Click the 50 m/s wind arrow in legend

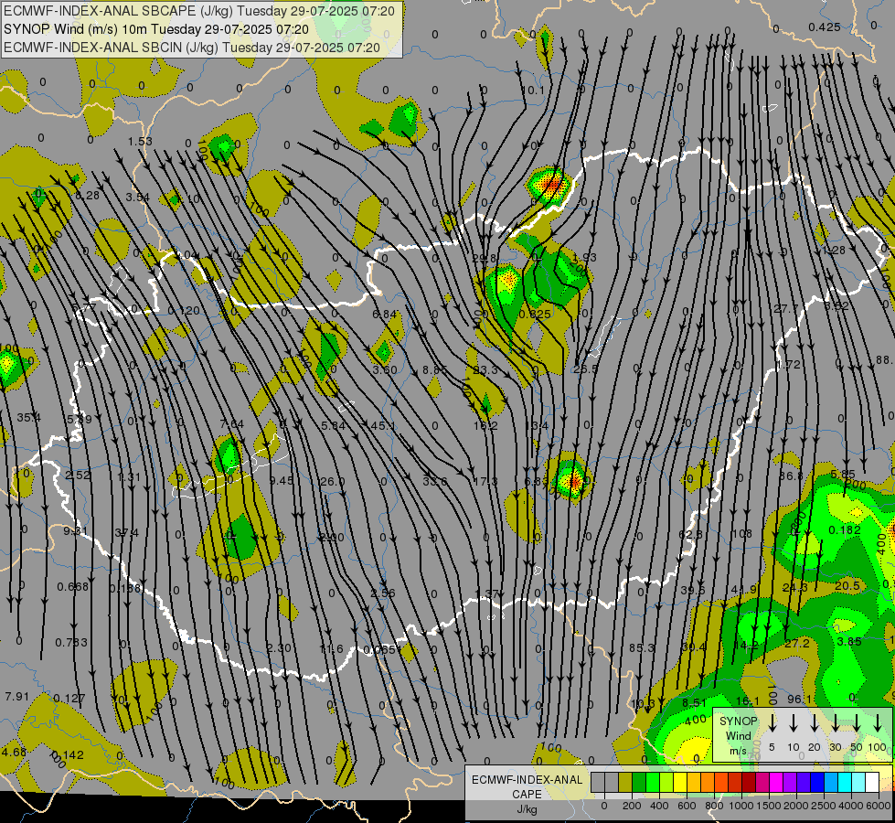857,723
